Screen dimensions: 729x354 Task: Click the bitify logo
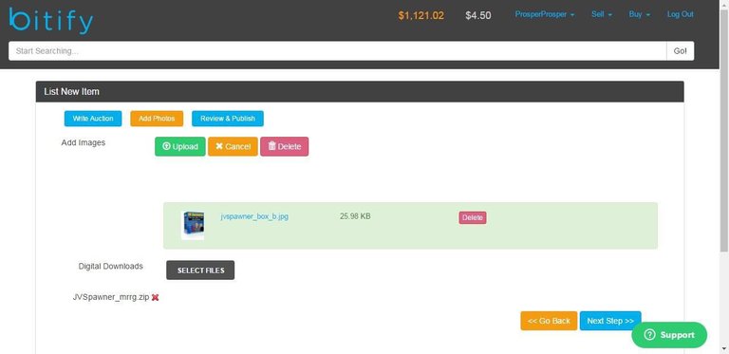pos(50,21)
